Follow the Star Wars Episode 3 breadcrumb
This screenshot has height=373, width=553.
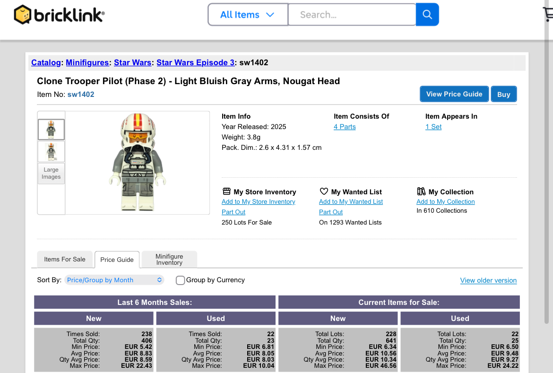(195, 62)
